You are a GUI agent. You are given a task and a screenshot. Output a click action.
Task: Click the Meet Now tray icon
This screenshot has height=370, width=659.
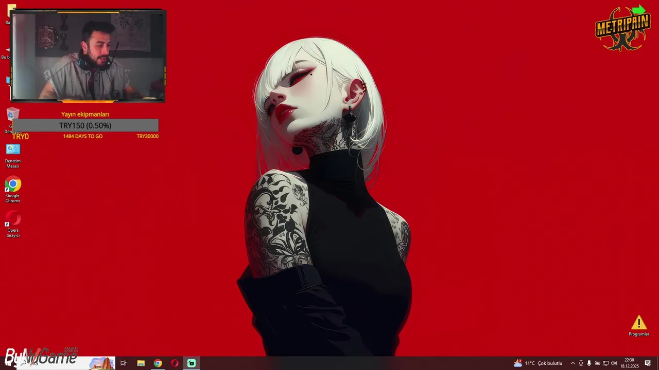click(x=581, y=363)
